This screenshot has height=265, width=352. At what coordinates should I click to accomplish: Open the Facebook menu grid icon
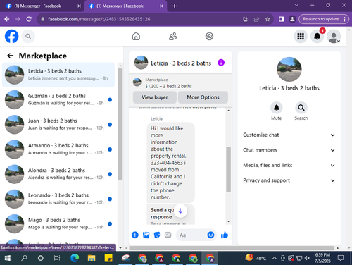click(x=301, y=37)
